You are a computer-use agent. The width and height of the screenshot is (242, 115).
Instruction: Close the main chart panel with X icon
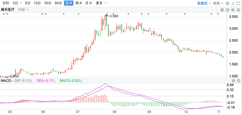238,10
